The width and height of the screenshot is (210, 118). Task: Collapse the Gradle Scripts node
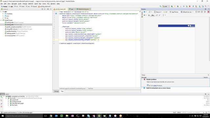[x=1, y=20]
